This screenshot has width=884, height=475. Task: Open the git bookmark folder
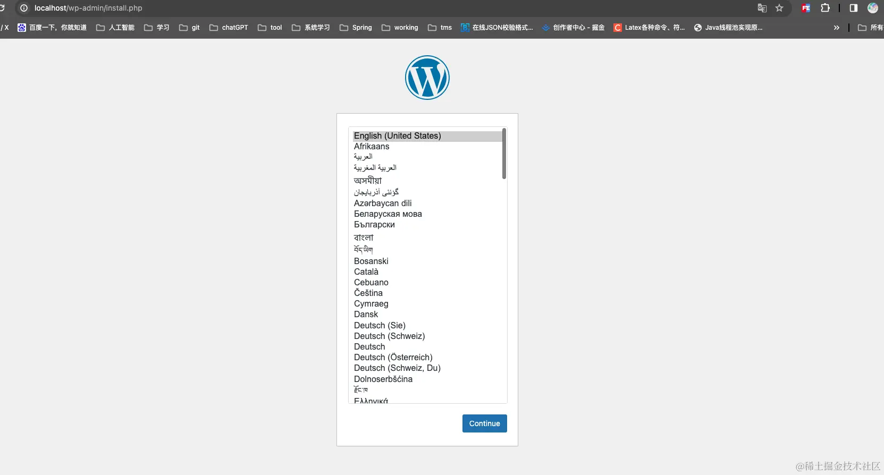point(190,28)
